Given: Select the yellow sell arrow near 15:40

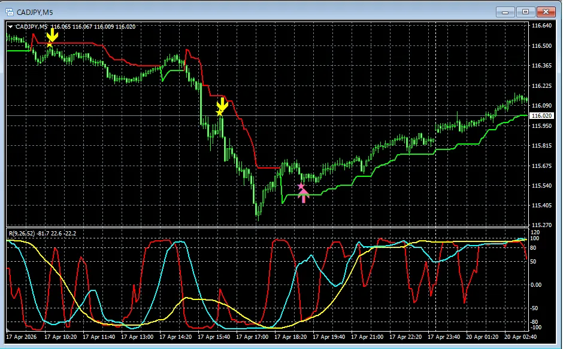Looking at the screenshot, I should pyautogui.click(x=222, y=104).
